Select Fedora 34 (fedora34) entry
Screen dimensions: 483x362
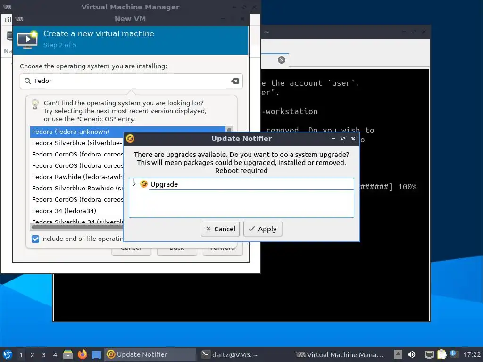(77, 211)
